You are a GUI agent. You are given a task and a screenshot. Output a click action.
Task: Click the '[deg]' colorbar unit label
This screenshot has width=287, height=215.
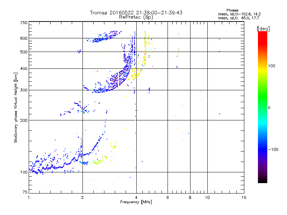[263, 29]
